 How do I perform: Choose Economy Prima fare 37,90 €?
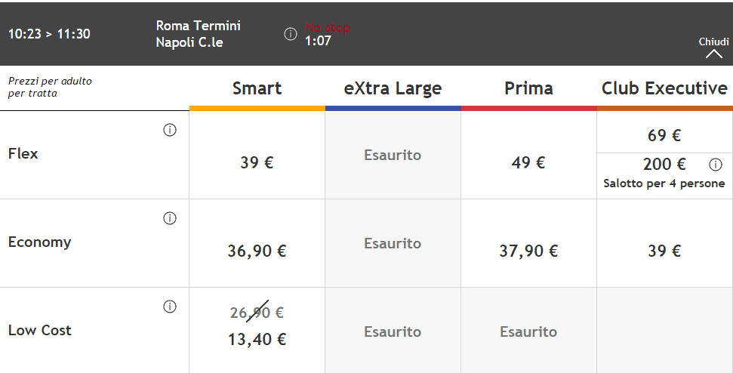click(528, 244)
